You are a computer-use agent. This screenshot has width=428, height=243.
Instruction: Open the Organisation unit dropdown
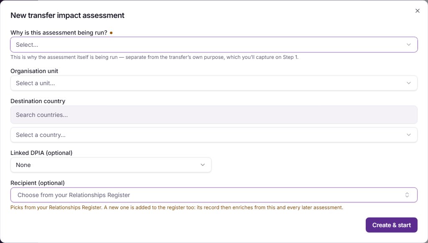(x=214, y=83)
